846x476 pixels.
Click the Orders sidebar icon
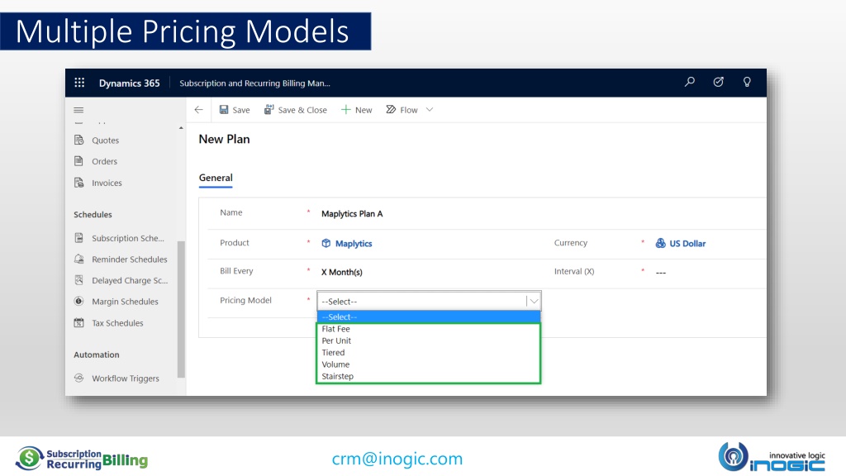[x=78, y=161]
